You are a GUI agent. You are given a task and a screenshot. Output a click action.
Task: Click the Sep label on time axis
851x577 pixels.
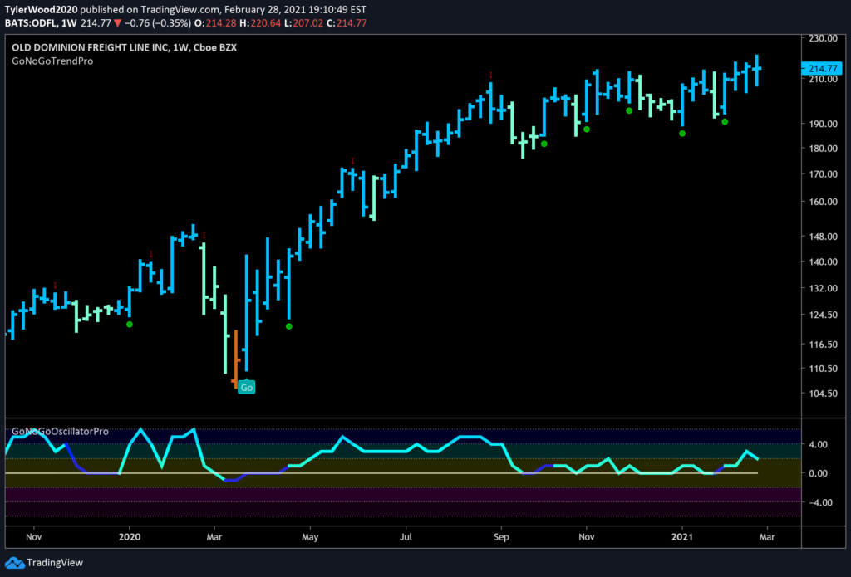point(501,536)
